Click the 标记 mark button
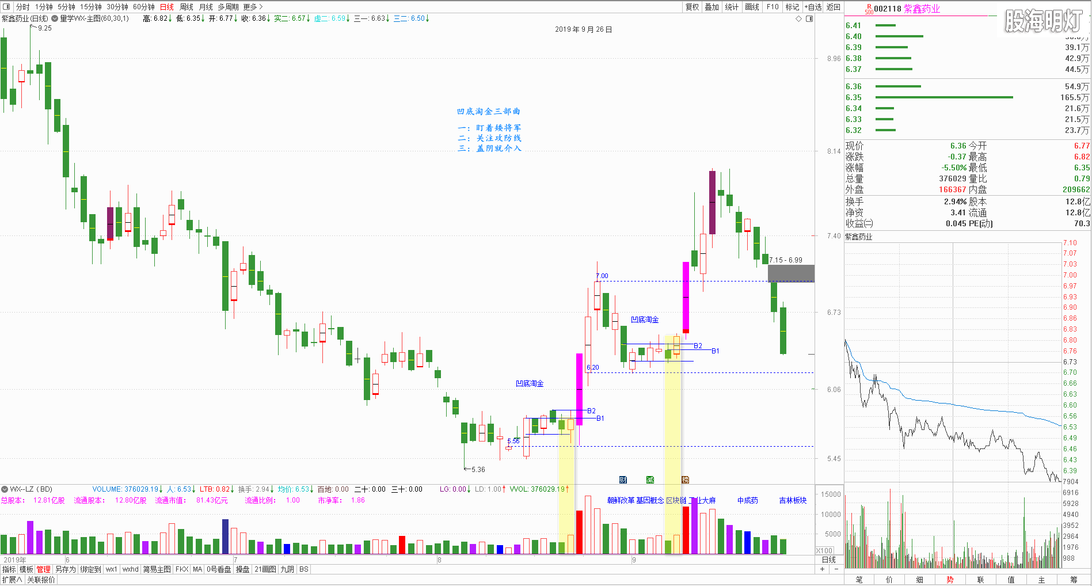Screen dimensions: 1092x586 click(x=793, y=7)
